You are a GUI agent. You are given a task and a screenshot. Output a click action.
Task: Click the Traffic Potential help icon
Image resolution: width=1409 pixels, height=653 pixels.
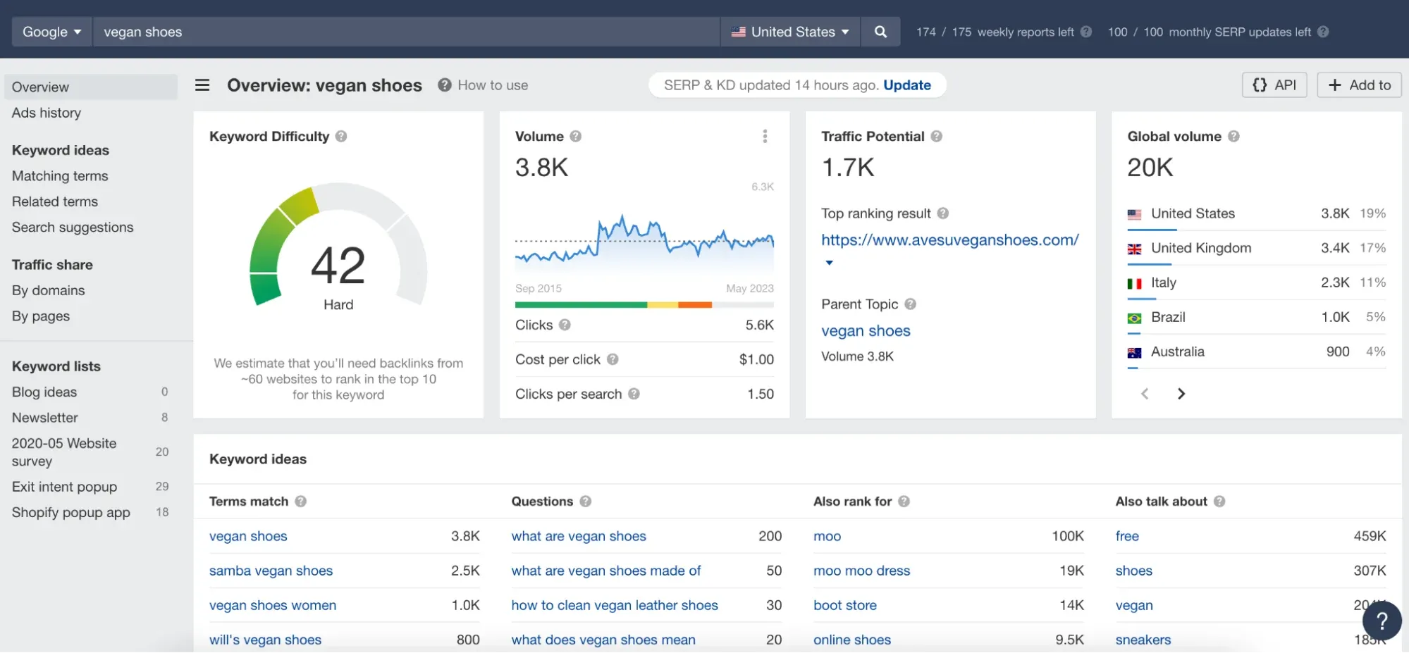tap(936, 137)
